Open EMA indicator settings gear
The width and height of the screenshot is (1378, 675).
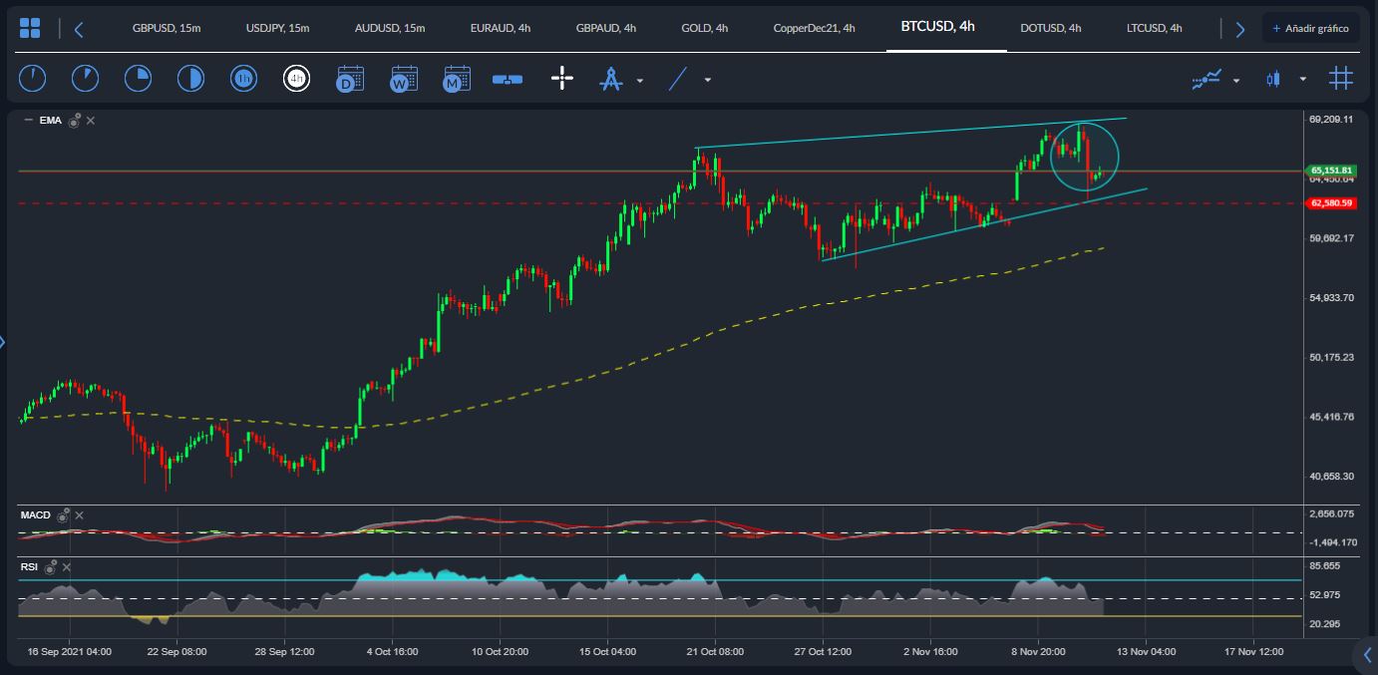pyautogui.click(x=74, y=121)
